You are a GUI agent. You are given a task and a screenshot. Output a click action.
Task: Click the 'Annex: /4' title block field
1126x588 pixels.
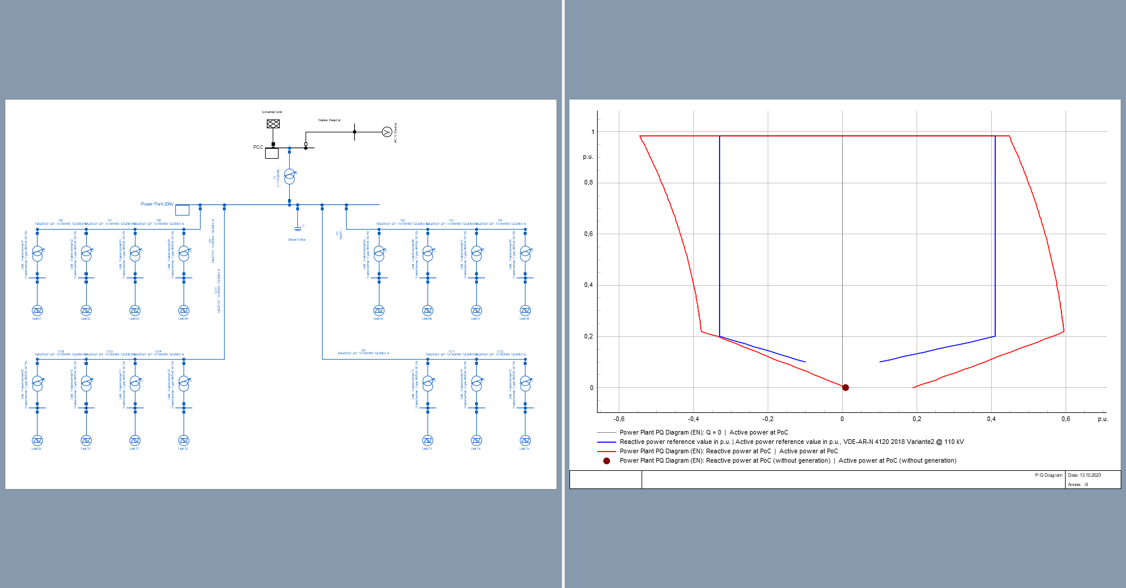click(1078, 484)
